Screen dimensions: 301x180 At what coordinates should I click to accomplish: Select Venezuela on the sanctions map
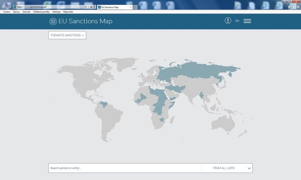(x=104, y=104)
